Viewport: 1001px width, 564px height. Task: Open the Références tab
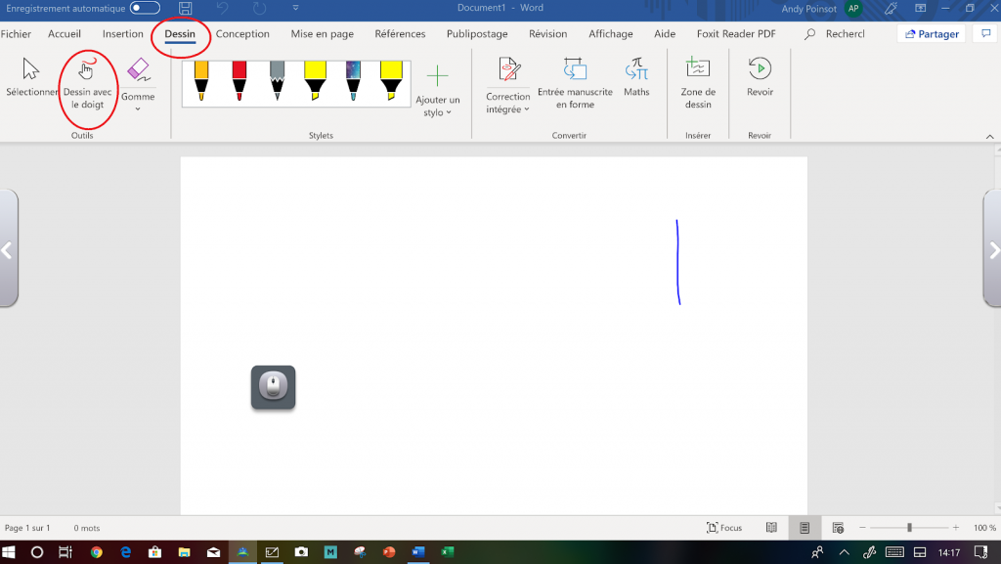pyautogui.click(x=400, y=34)
